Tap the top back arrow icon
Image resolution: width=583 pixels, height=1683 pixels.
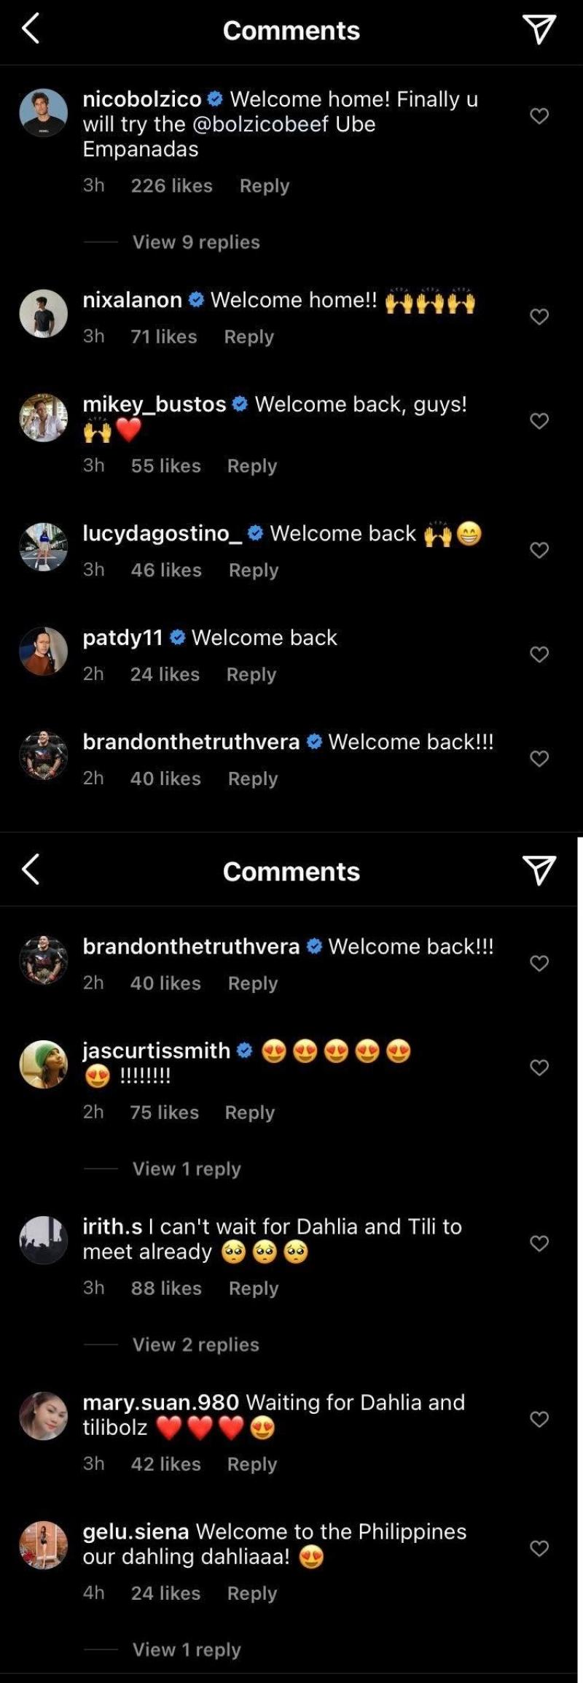31,29
